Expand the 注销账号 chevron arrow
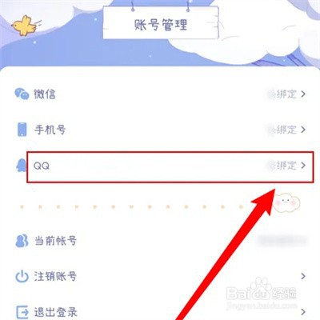The width and height of the screenshot is (320, 320). 303,276
